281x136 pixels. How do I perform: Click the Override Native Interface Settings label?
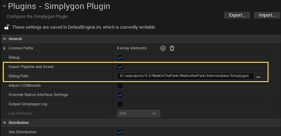pyautogui.click(x=38, y=95)
